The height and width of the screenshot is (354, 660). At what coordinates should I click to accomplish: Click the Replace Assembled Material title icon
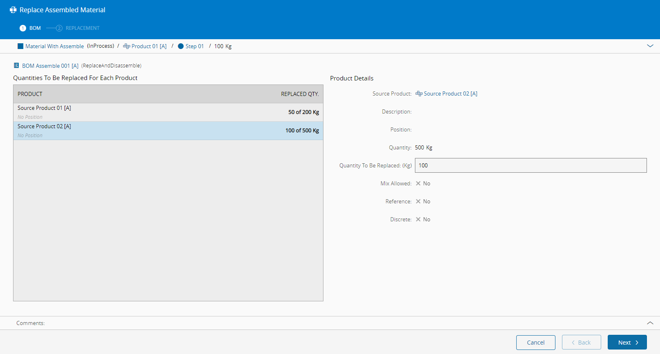click(x=13, y=10)
